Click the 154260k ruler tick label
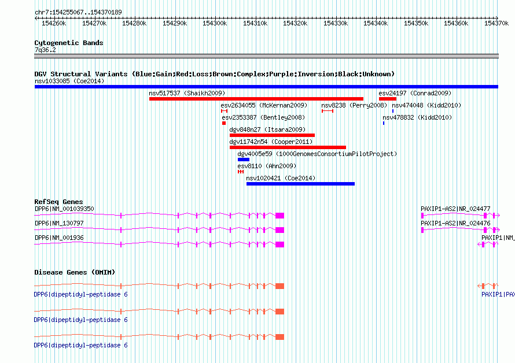 (54, 23)
